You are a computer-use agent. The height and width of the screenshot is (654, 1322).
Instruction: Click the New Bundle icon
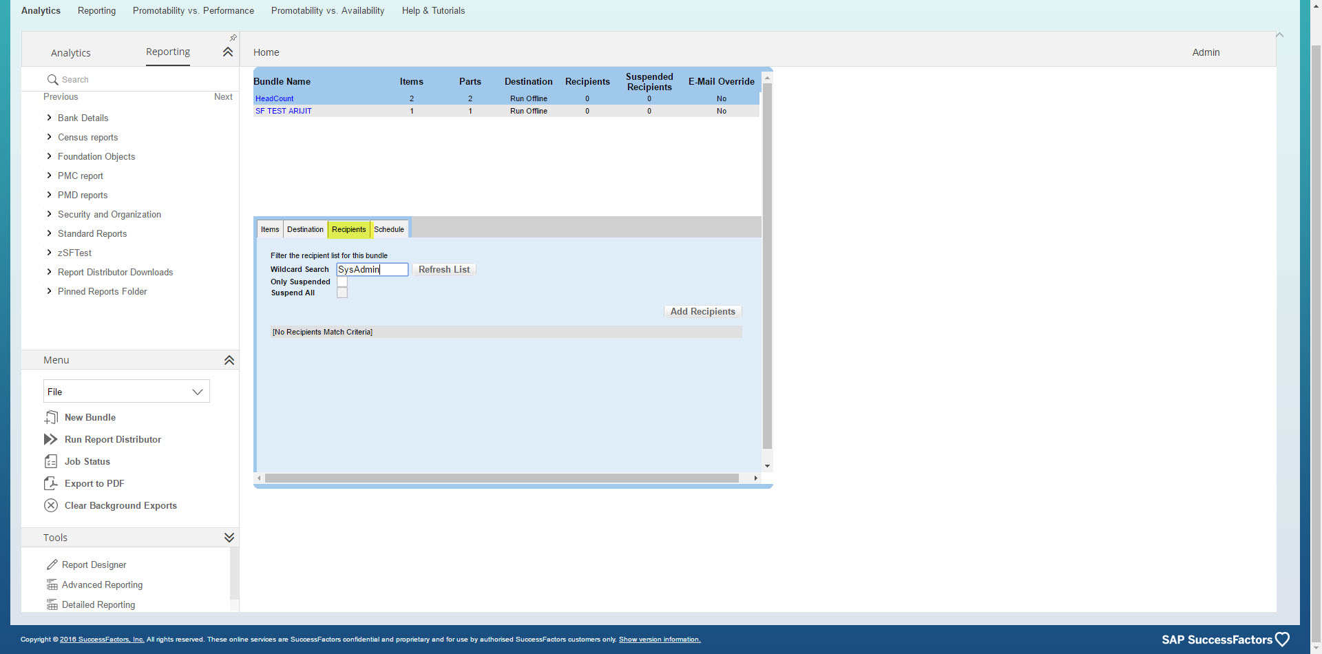(x=51, y=417)
